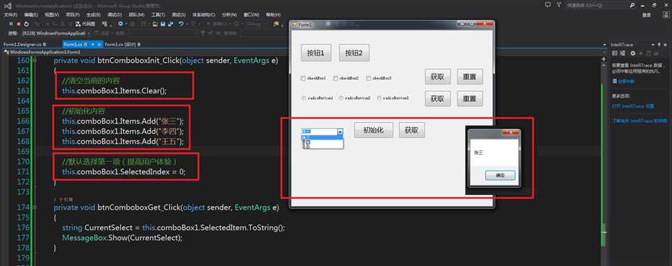Confirm the message box with 确定
Viewport: 672px width, 266px height.
tap(500, 176)
